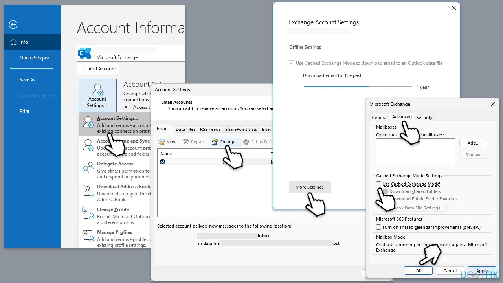Toggle Use Cached Exchange Mode to download email
Screen dimensions: 503x283
click(x=291, y=63)
